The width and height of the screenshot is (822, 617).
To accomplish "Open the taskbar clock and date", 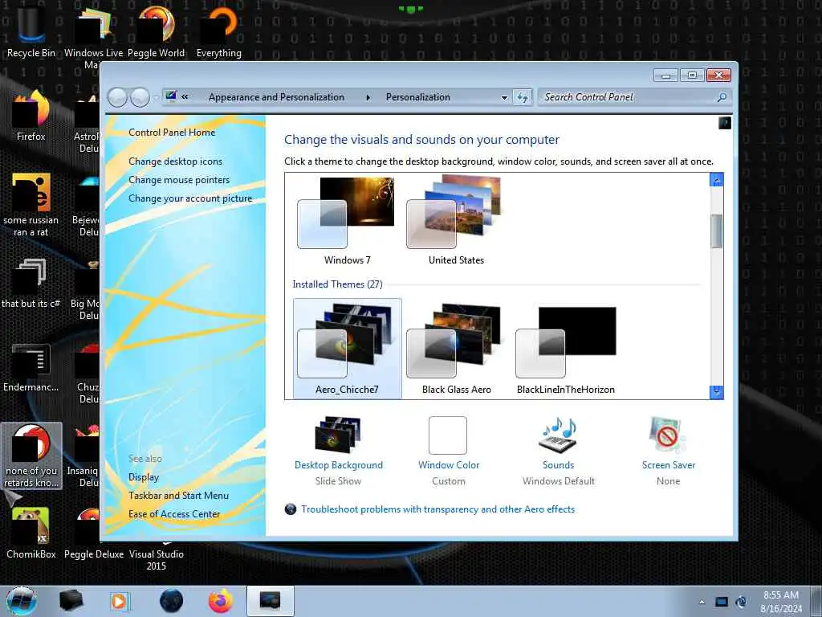I will (781, 602).
